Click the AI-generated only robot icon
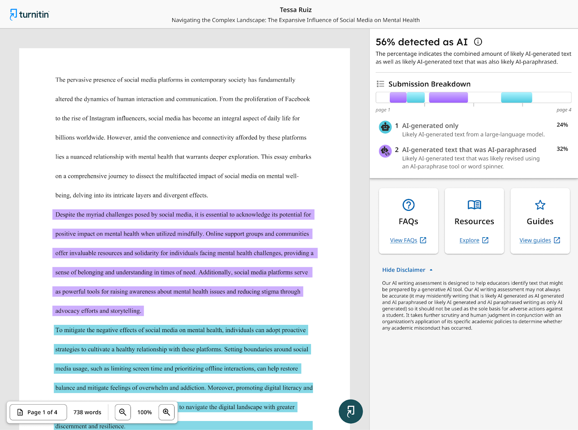 (385, 127)
